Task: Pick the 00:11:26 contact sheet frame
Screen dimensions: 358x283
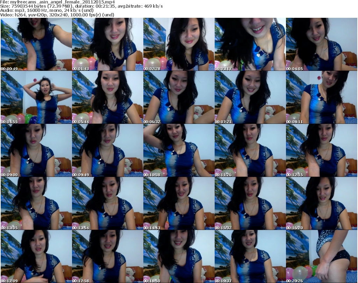Action: click(x=250, y=150)
